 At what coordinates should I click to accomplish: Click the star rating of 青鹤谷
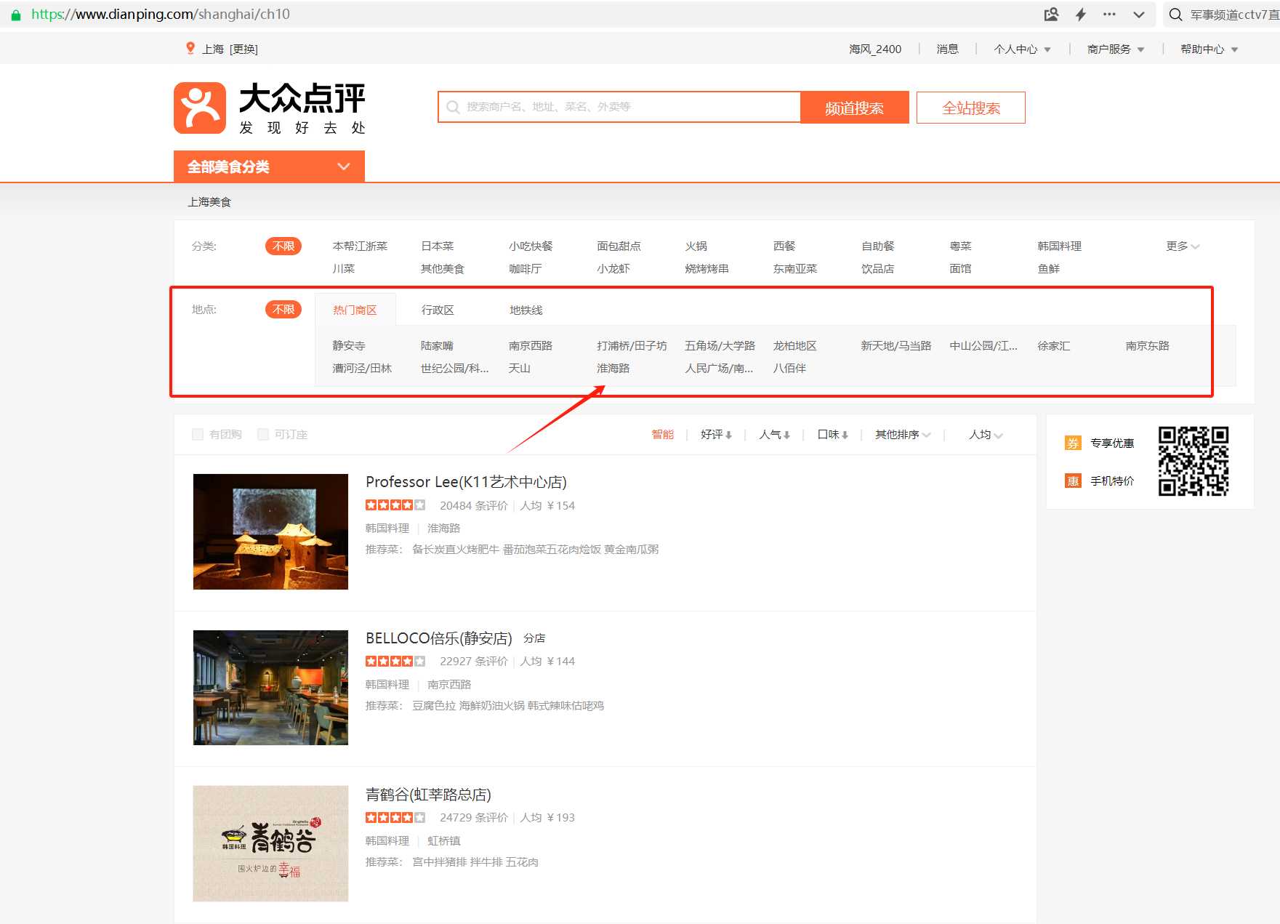395,817
